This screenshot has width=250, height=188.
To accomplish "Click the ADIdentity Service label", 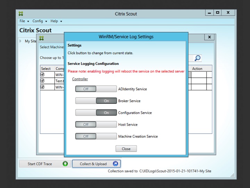I will pyautogui.click(x=133, y=89).
